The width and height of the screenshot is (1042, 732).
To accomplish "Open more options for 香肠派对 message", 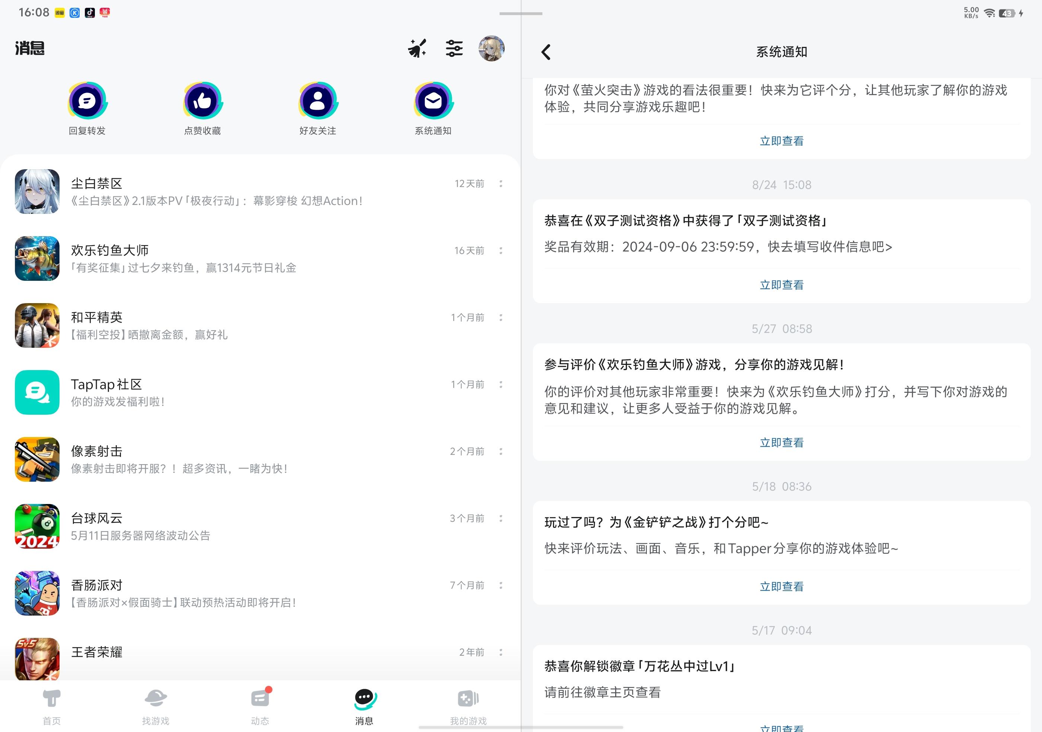I will click(x=501, y=585).
